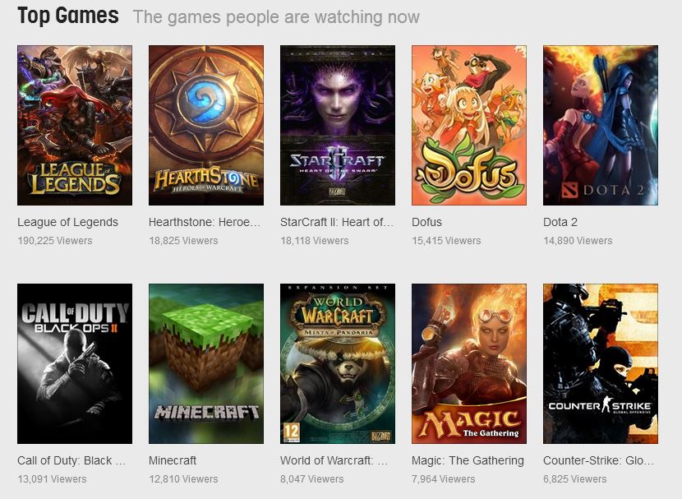682x499 pixels.
Task: Open the Minecraft grass block cover
Action: [x=206, y=363]
